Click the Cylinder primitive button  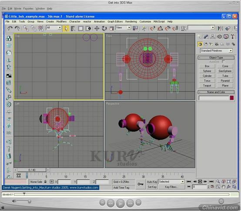pos(207,76)
